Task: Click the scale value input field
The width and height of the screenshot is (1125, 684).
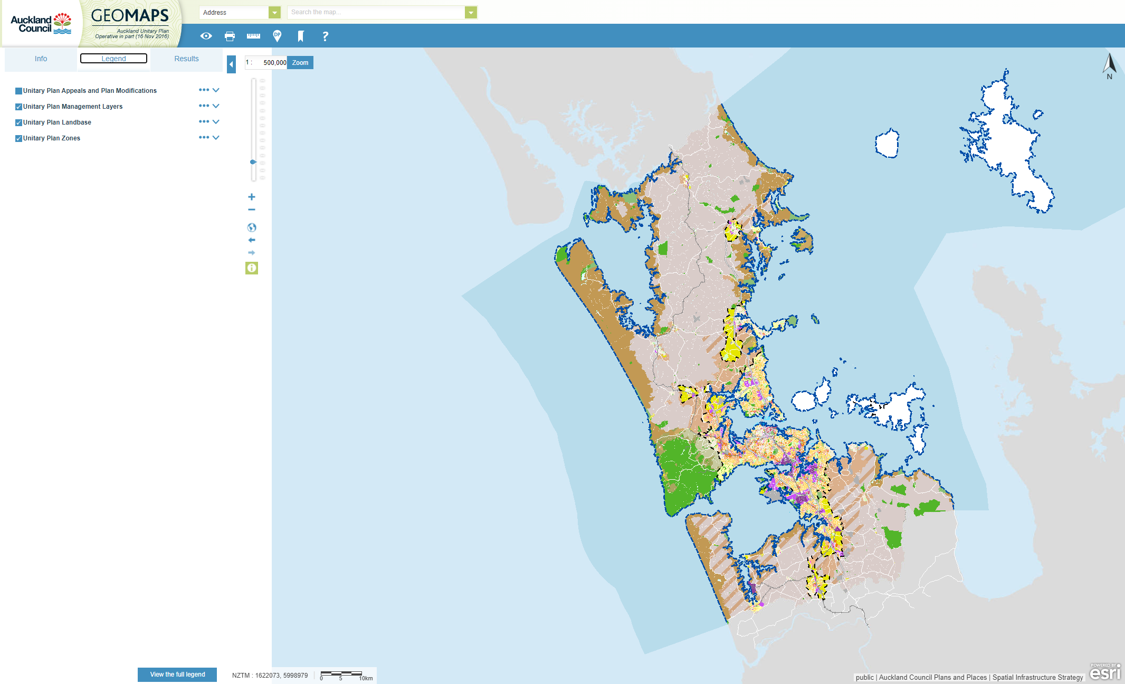Action: click(x=266, y=62)
